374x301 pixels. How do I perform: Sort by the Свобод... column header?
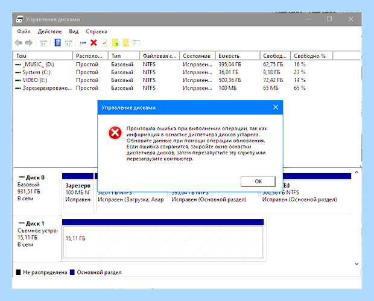[275, 56]
